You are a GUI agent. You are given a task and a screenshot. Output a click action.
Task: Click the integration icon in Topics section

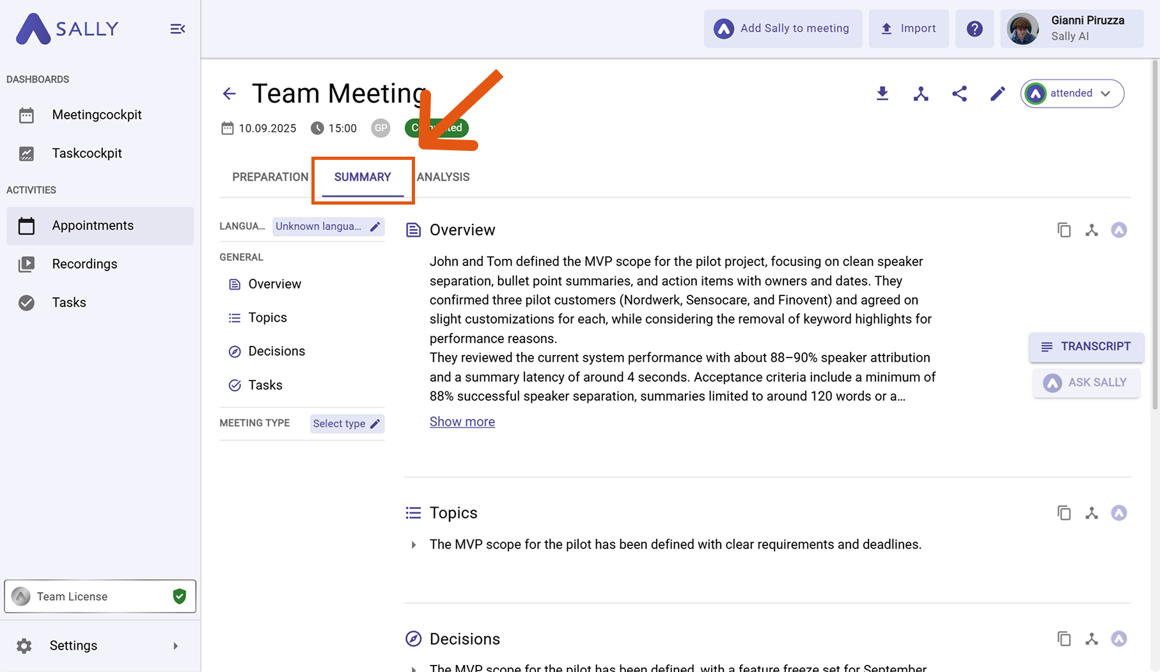1092,513
